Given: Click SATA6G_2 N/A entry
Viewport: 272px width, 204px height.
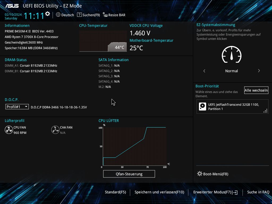Looking at the screenshot, I should [x=109, y=71].
